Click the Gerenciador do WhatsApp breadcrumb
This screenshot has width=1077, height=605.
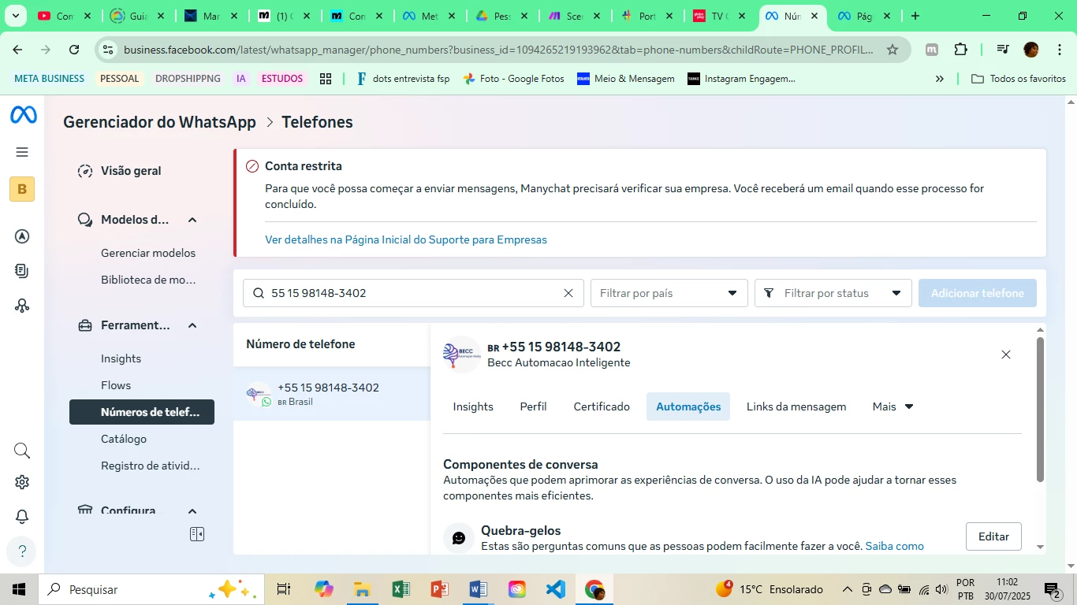(159, 122)
